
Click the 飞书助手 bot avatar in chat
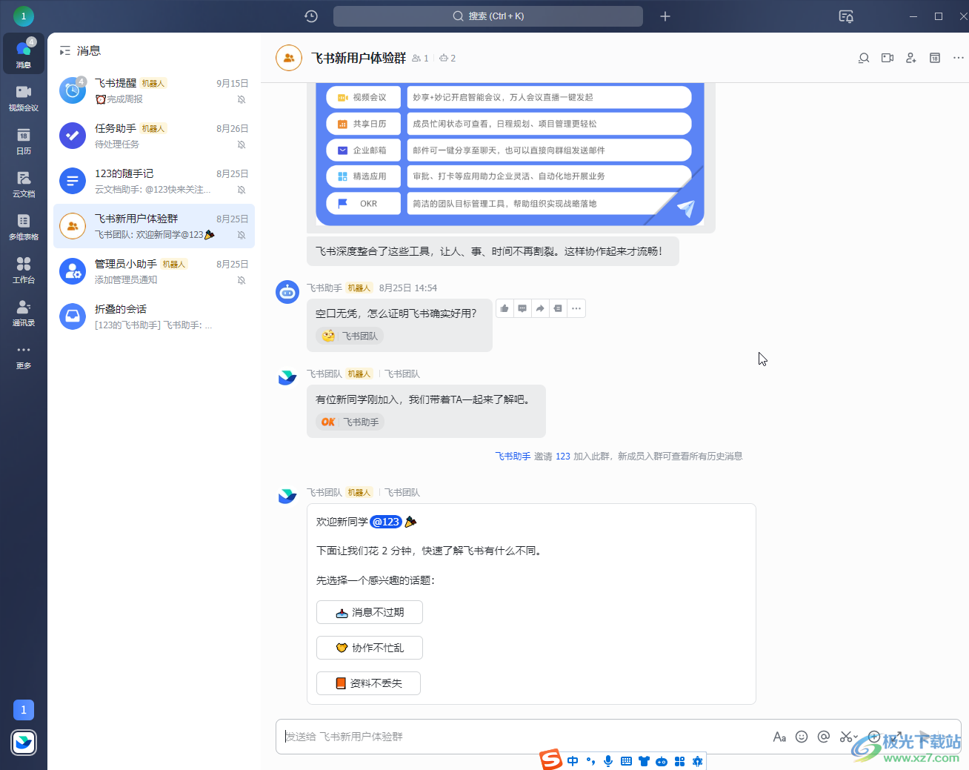(x=287, y=292)
